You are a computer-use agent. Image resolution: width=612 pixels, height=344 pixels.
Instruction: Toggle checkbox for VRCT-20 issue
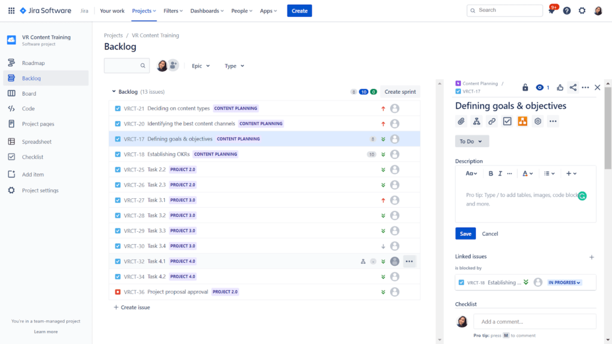click(118, 124)
